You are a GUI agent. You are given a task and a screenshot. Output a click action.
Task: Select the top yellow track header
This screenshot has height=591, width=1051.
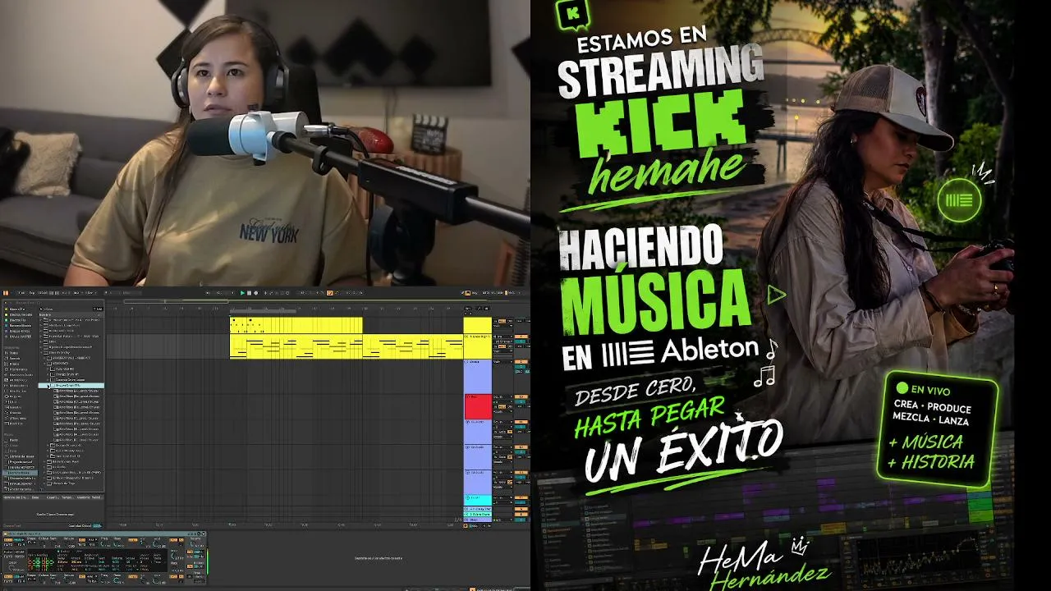click(x=477, y=325)
